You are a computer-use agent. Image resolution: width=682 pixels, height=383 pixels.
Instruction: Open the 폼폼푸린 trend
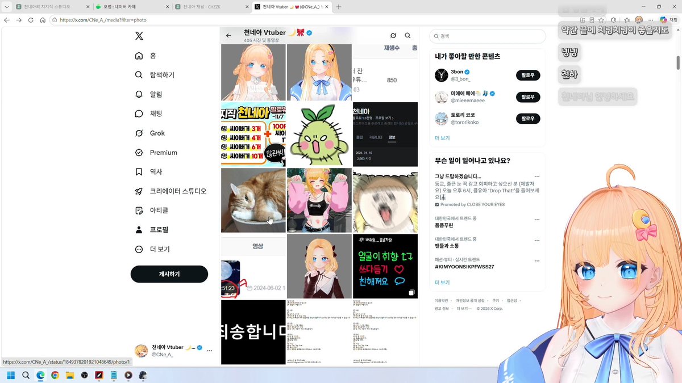(444, 225)
